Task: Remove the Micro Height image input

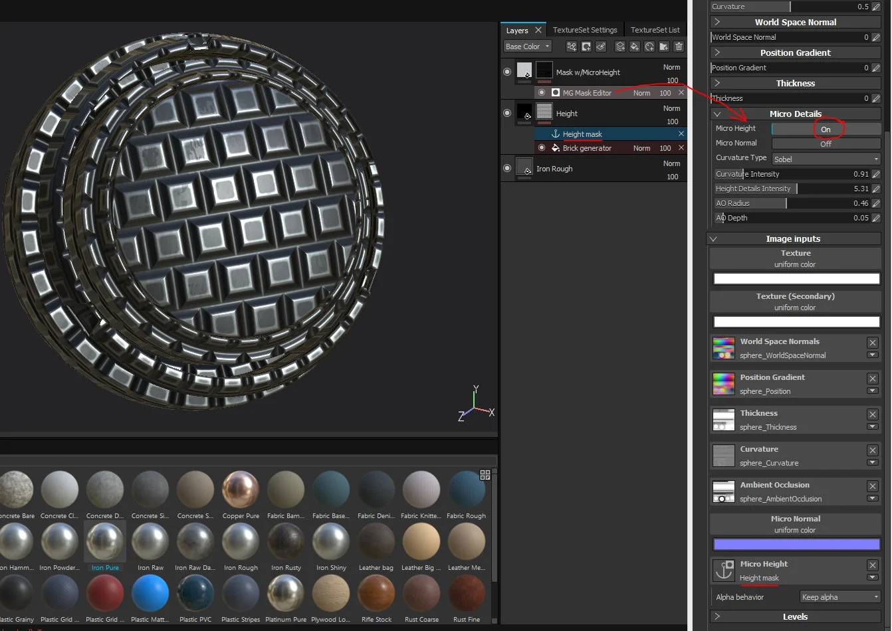Action: coord(873,565)
